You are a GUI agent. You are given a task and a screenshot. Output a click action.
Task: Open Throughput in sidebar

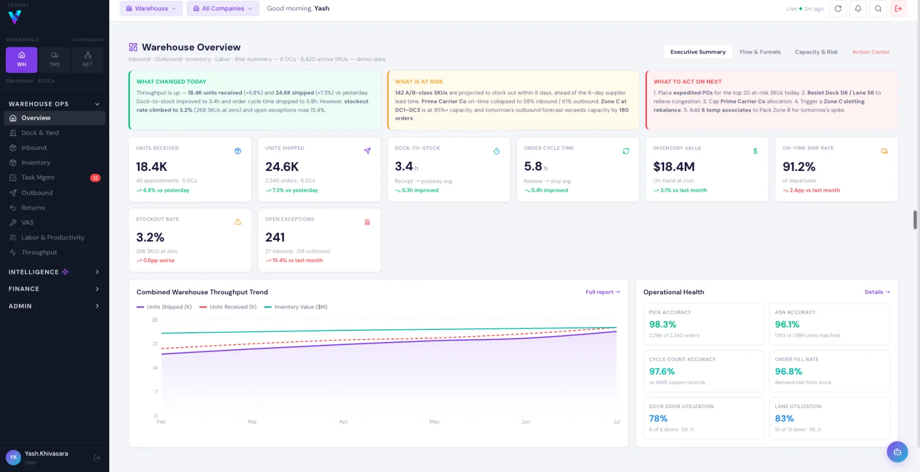[x=55, y=253]
